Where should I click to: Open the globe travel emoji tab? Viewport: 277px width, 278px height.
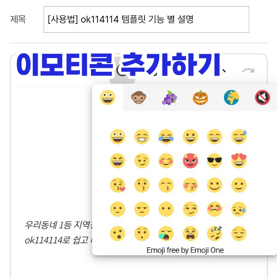[231, 97]
